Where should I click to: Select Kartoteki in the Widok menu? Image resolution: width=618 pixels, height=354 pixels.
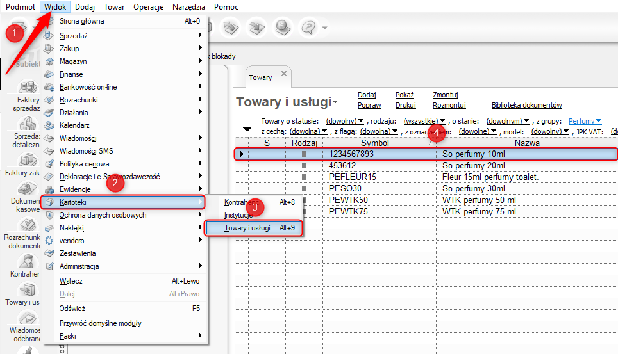(x=123, y=202)
